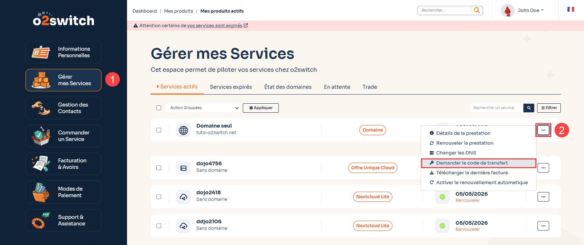Screen dimensions: 584x245
Task: Click the service search magnifier button
Action: point(529,108)
